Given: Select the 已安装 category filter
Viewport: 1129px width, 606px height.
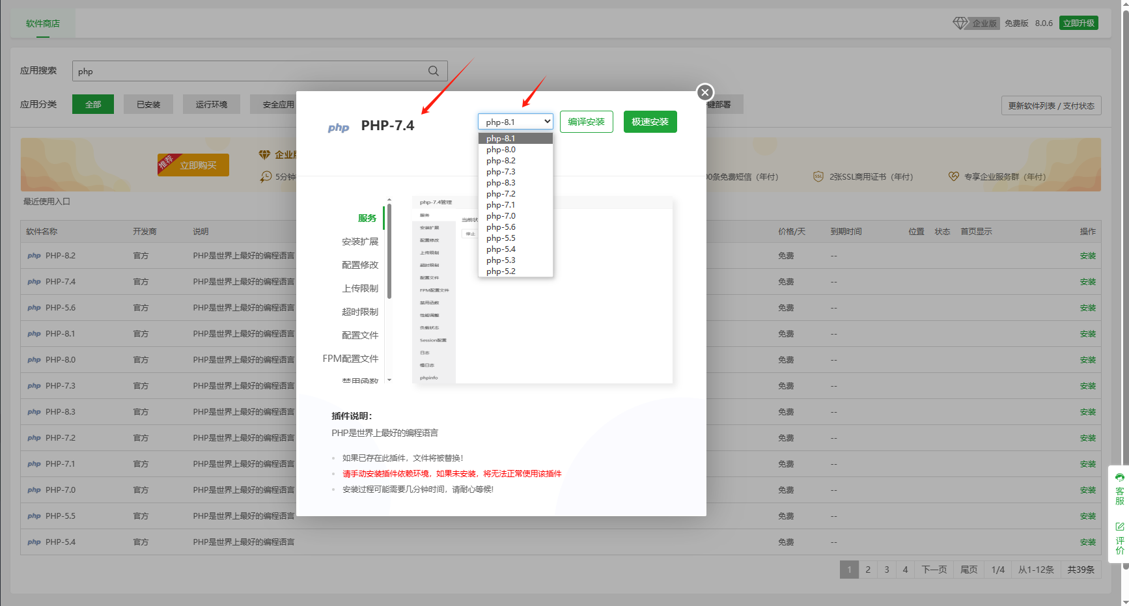Looking at the screenshot, I should [148, 104].
